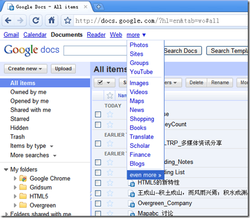The image size is (250, 218).
Task: Click the Upload button
Action: (63, 69)
